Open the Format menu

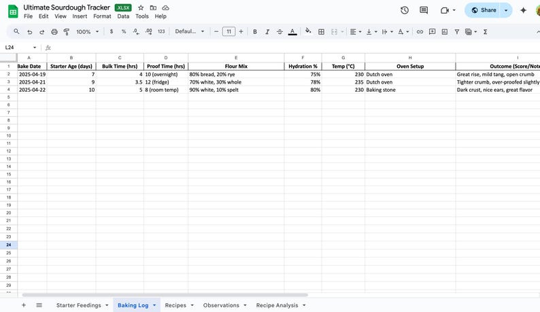[x=102, y=16]
